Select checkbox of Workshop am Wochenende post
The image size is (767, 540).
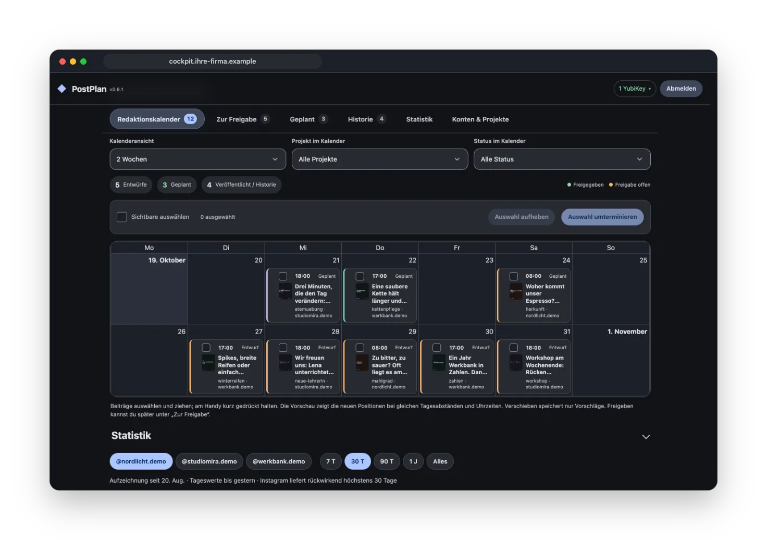point(514,348)
